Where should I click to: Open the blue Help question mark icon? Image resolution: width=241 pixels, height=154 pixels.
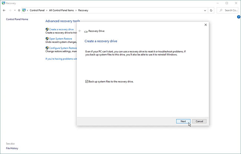239,17
